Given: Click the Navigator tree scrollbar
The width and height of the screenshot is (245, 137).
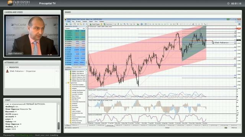Looking at the screenshot, I should [x=87, y=81].
